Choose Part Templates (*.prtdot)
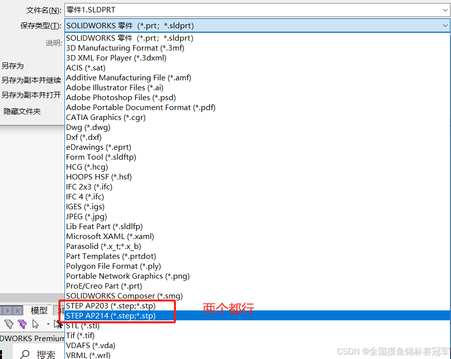 click(257, 256)
